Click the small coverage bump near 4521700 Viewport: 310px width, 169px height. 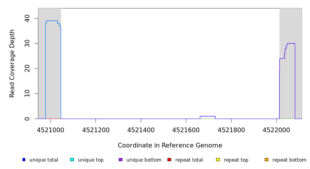207,116
